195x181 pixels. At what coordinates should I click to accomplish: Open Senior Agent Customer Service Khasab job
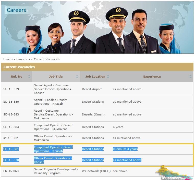click(54, 89)
